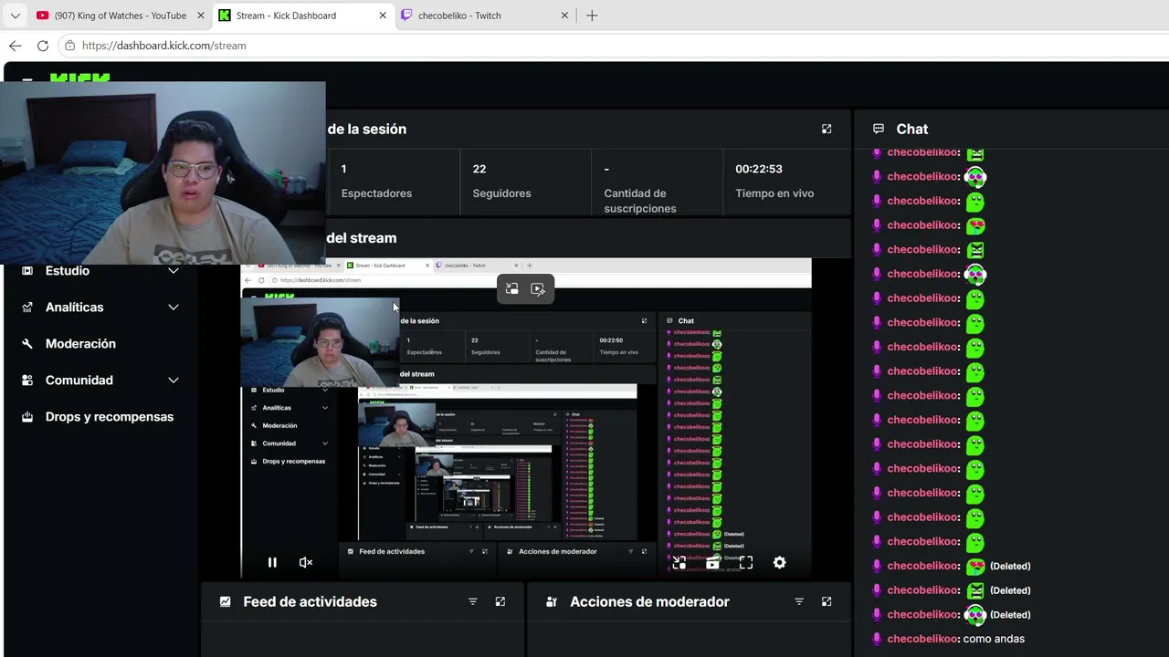Image resolution: width=1169 pixels, height=657 pixels.
Task: Click the play-with-sparkle overlay icon on the preview
Action: tap(538, 288)
